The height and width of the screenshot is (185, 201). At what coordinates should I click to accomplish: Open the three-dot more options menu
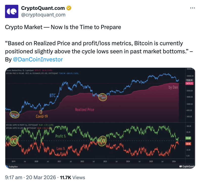pos(192,8)
